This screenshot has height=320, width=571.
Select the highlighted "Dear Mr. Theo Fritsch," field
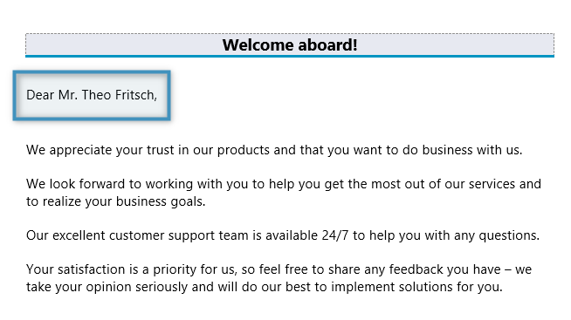pos(92,95)
